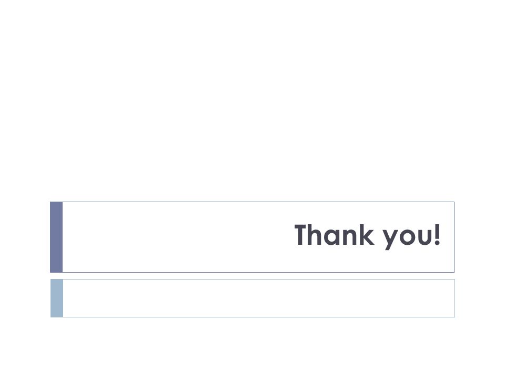Click the "Thank you!" title text
The height and width of the screenshot is (379, 505).
tap(367, 236)
